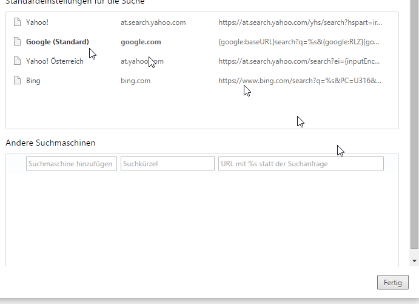The image size is (419, 304).
Task: Click the Yahoo! Österreich inputEnc search URL
Action: click(299, 61)
